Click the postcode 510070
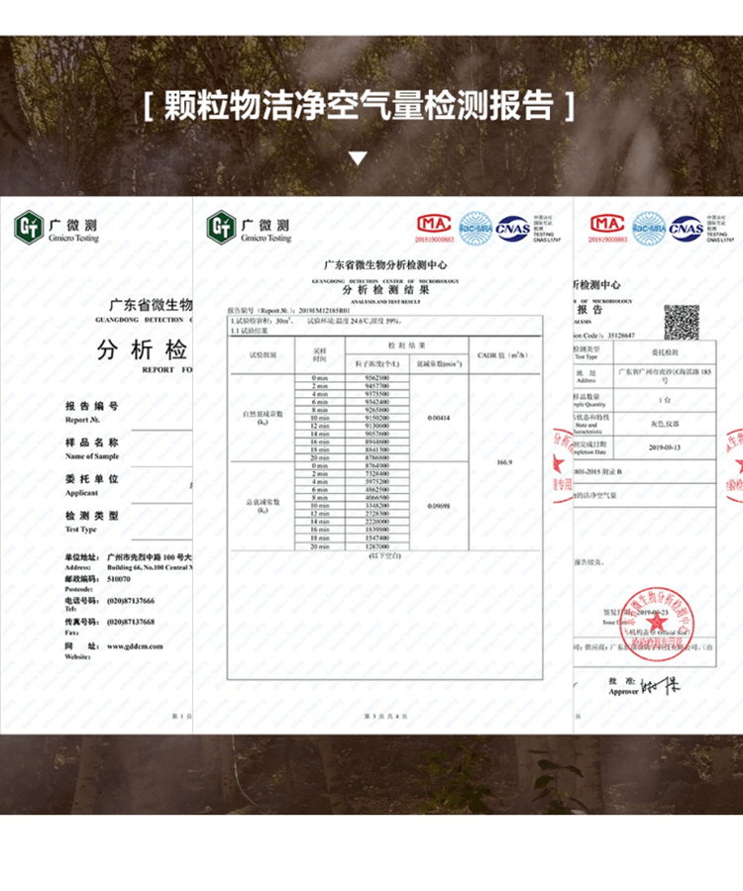 coord(119,579)
